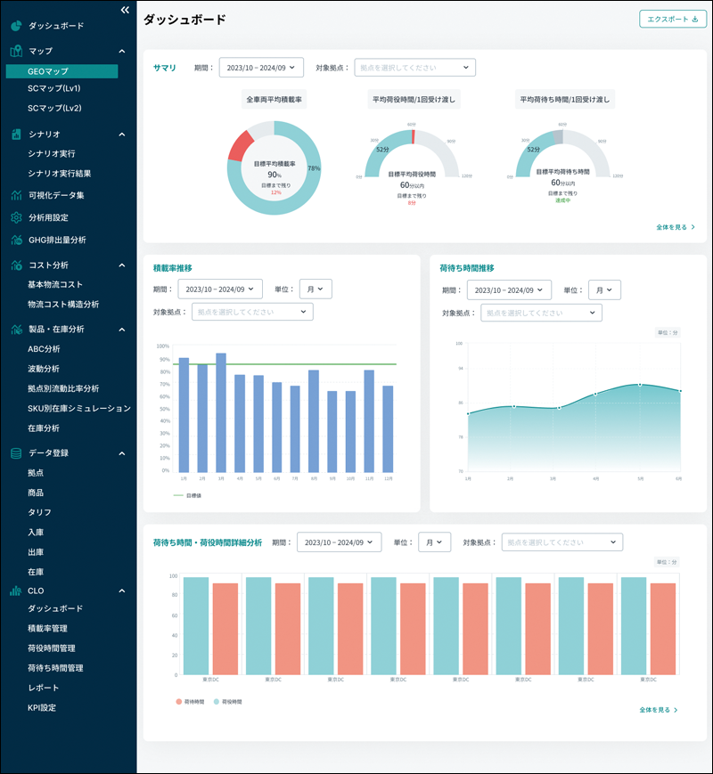Viewport: 713px width, 774px height.
Task: Click the ダッシュボード pie chart icon
Action: [x=16, y=26]
